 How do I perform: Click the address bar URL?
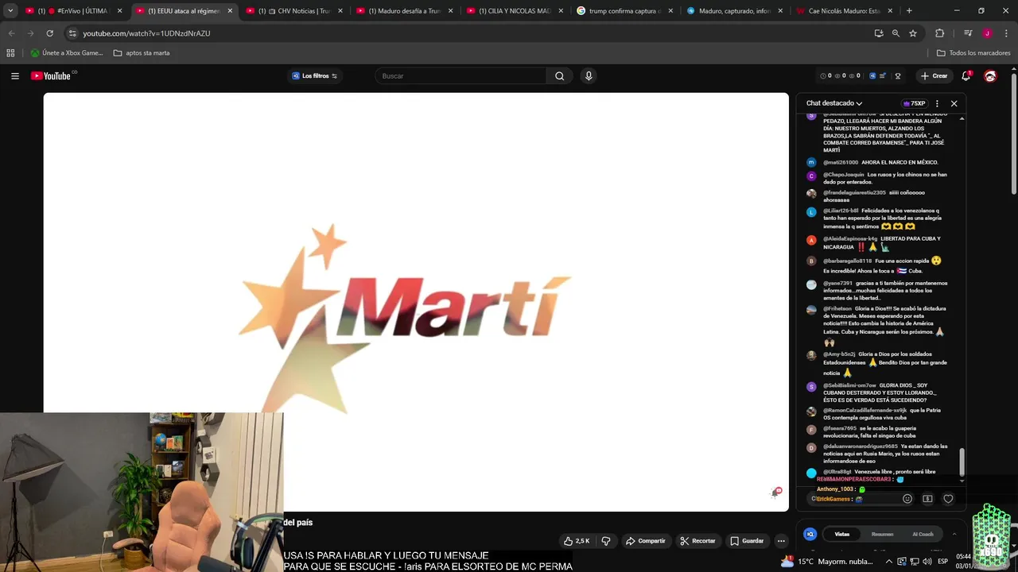pyautogui.click(x=146, y=33)
